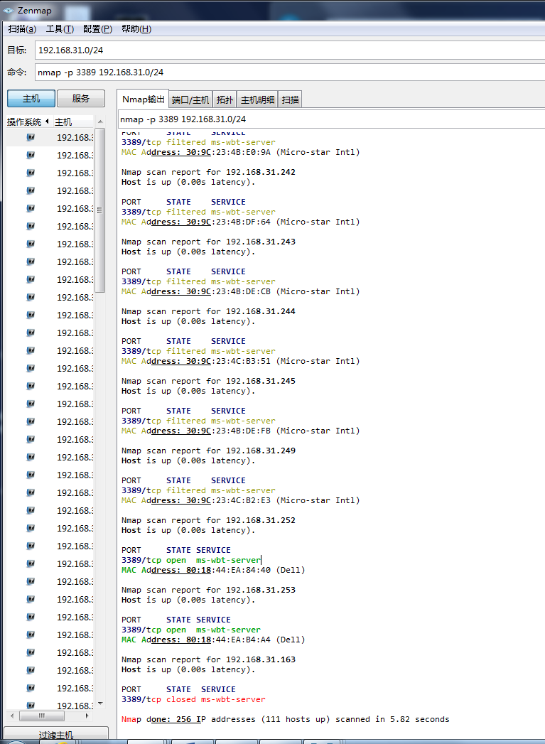Switch to the 扫描 tab
Viewport: 545px width, 744px height.
(291, 99)
